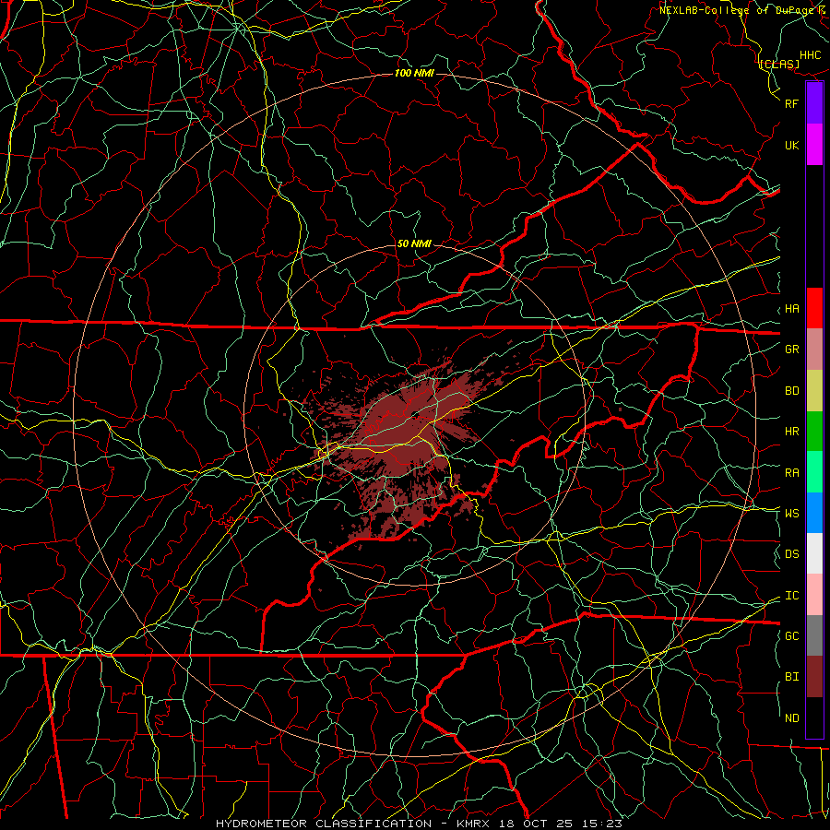Click the "BI" legend label
The image size is (830, 830).
tap(792, 677)
